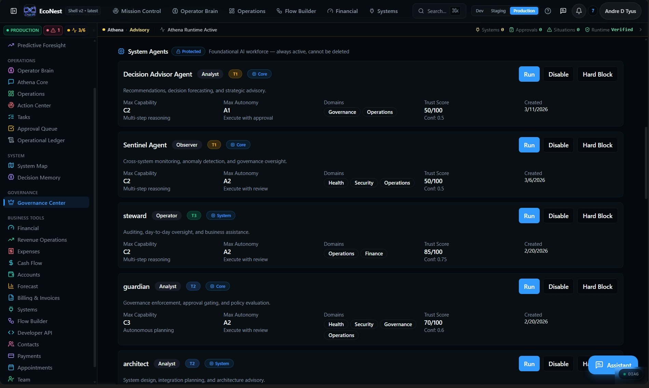Click the Developer API code icon

coord(11,333)
